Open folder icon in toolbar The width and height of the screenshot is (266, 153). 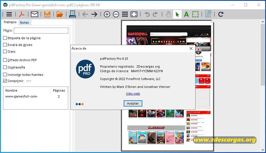pyautogui.click(x=59, y=14)
